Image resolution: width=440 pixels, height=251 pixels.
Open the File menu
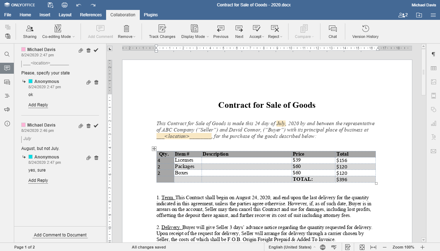click(7, 15)
